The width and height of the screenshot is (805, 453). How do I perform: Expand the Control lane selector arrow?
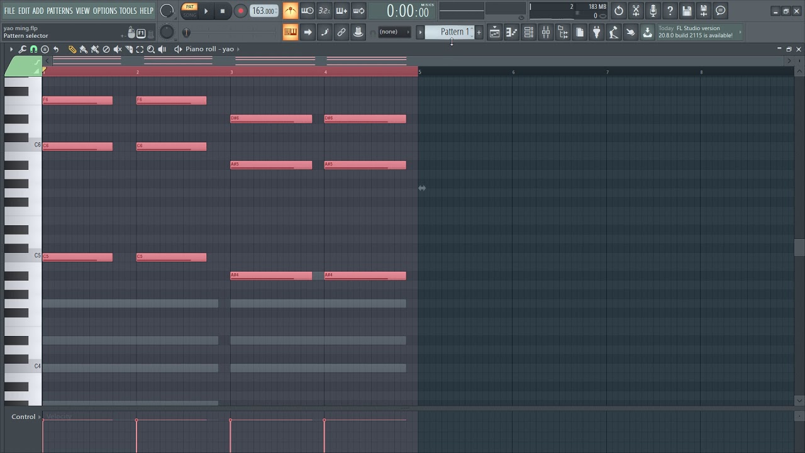[x=40, y=417]
